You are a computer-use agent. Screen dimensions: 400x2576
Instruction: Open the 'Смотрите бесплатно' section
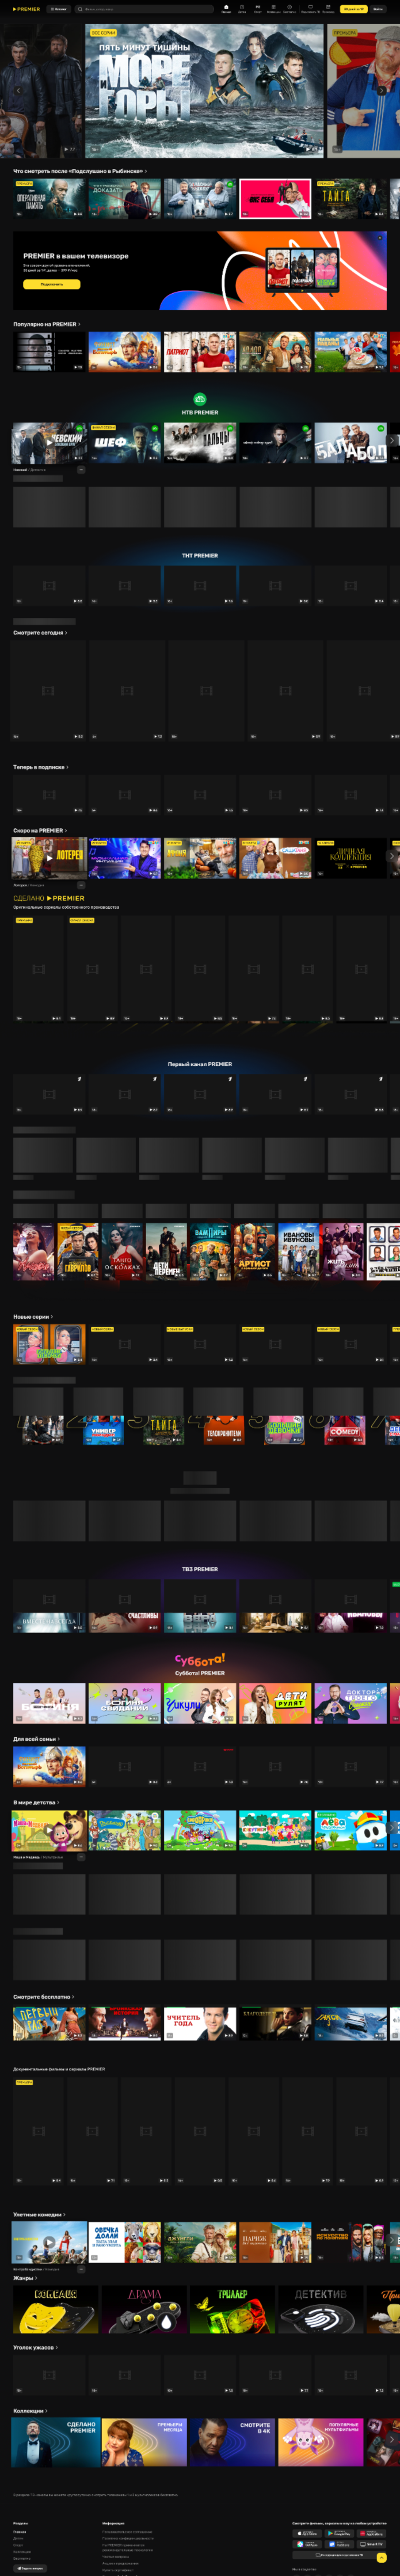pyautogui.click(x=44, y=1997)
